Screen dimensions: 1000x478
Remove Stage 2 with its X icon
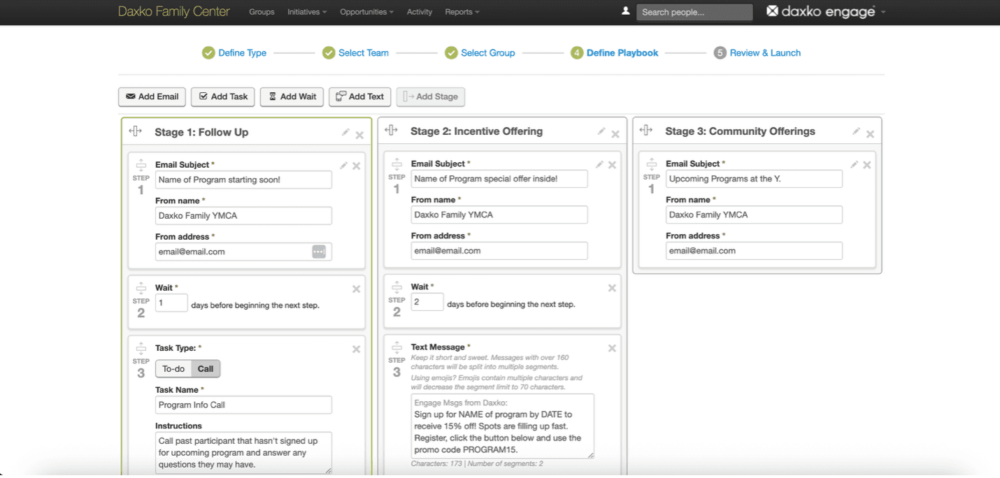[x=615, y=134]
